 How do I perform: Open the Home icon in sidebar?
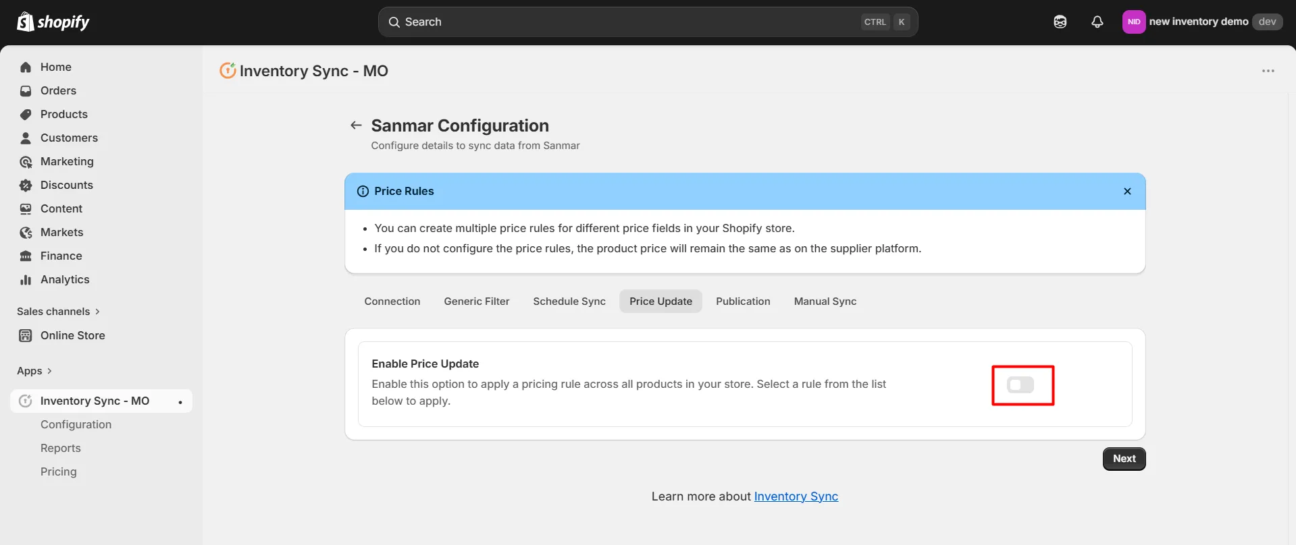click(26, 67)
